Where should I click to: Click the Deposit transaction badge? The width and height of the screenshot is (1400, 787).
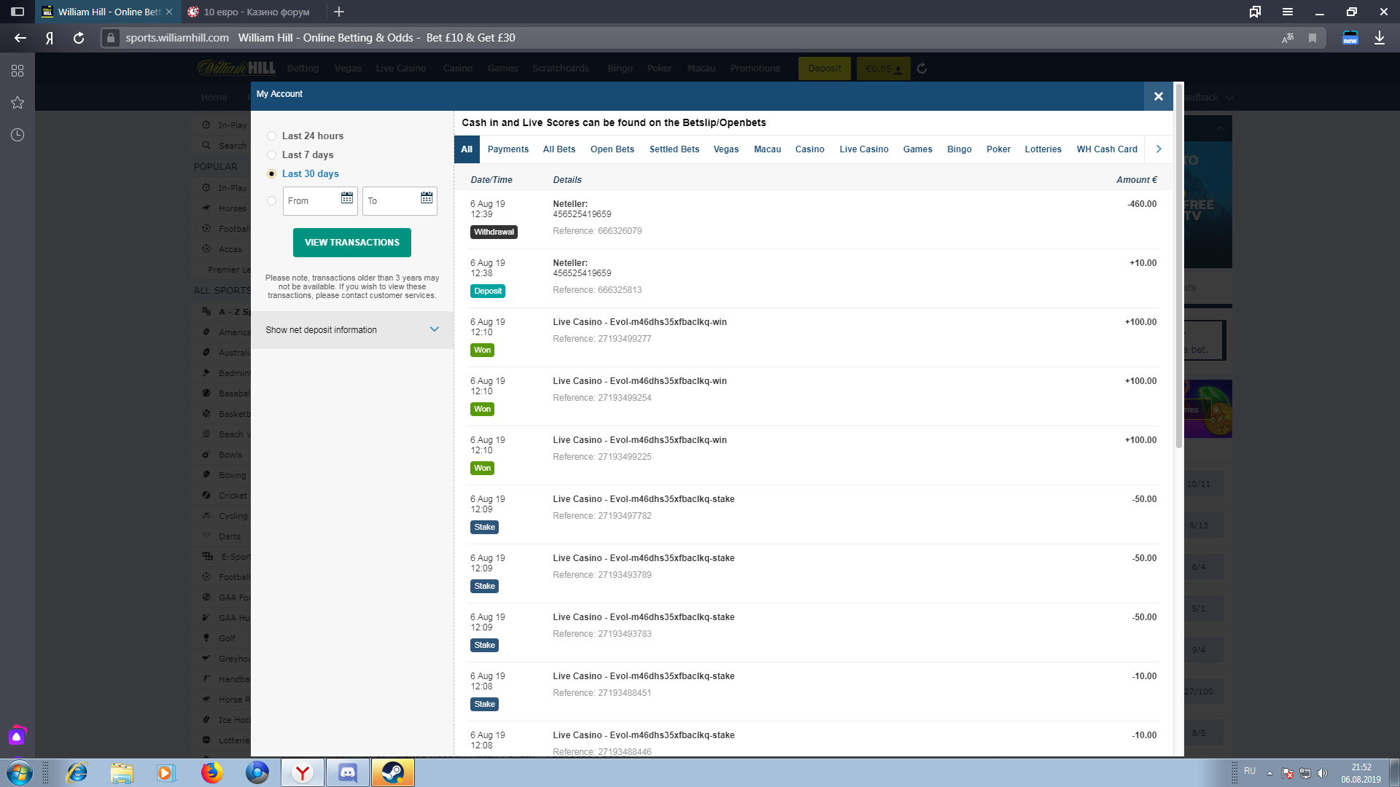coord(488,291)
